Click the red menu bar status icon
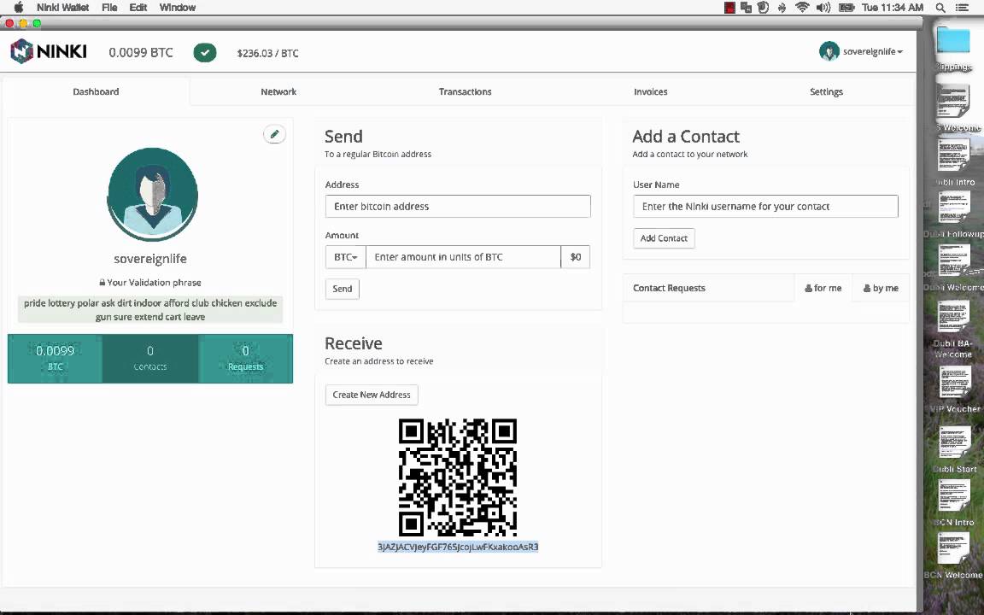This screenshot has width=984, height=615. coord(729,8)
